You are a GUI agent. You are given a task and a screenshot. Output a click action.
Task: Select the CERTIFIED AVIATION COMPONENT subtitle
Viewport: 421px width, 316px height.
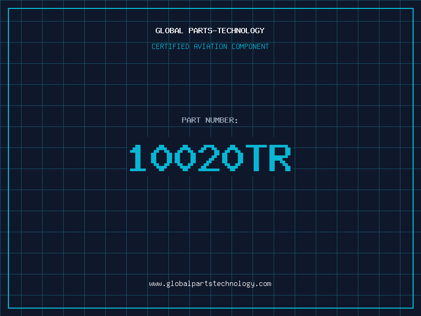click(210, 46)
